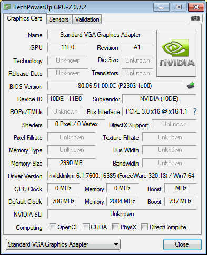Toggle the CUDA checkbox
This screenshot has height=255, width=207.
click(86, 227)
